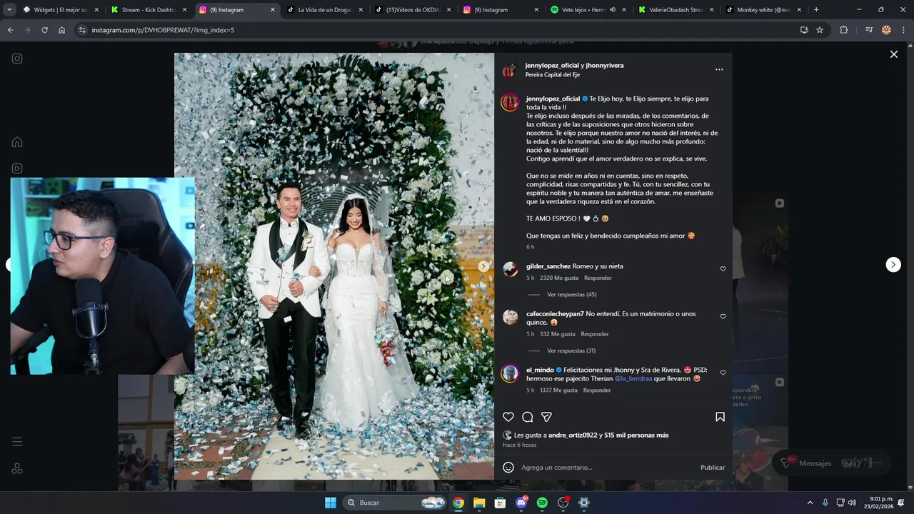Open File Explorer from taskbar

pos(479,503)
